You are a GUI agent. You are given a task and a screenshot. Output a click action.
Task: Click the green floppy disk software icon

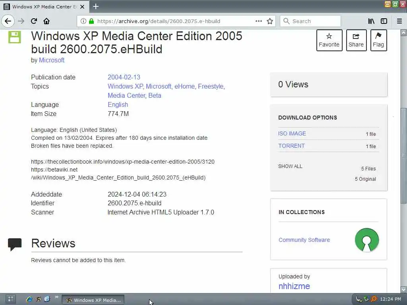click(15, 37)
